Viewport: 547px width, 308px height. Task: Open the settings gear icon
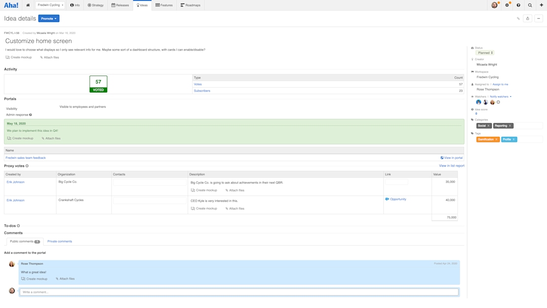[x=507, y=5]
